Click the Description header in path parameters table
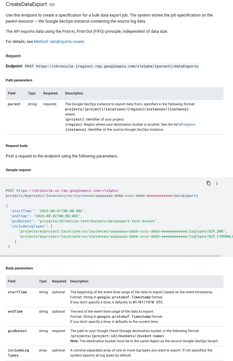The width and height of the screenshot is (233, 361). tap(74, 93)
